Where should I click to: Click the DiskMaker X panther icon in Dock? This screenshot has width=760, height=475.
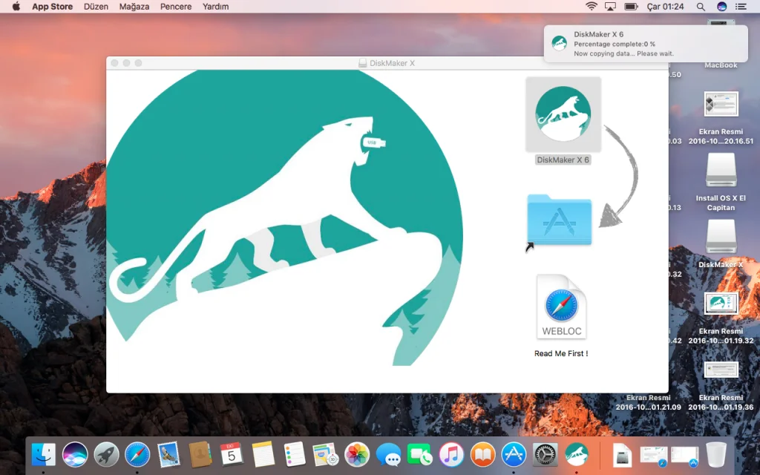pyautogui.click(x=577, y=454)
